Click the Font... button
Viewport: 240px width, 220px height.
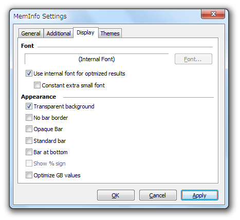pyautogui.click(x=193, y=59)
